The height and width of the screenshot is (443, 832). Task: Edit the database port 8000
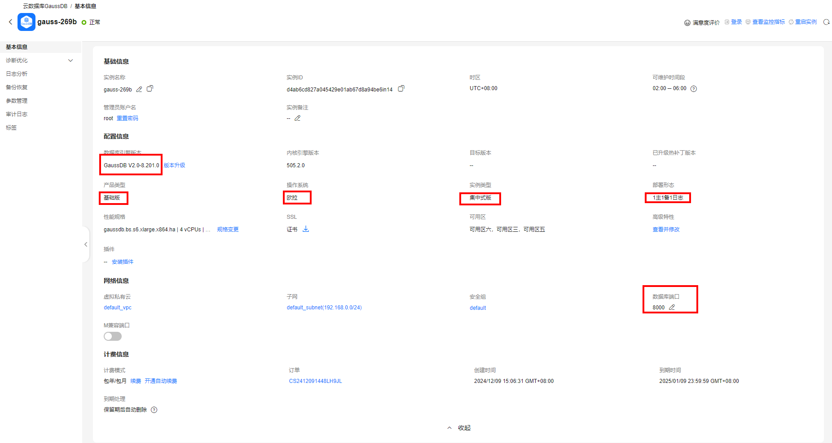pyautogui.click(x=672, y=308)
